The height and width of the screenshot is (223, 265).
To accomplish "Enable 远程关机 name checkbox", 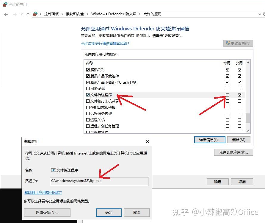I will pos(88,120).
